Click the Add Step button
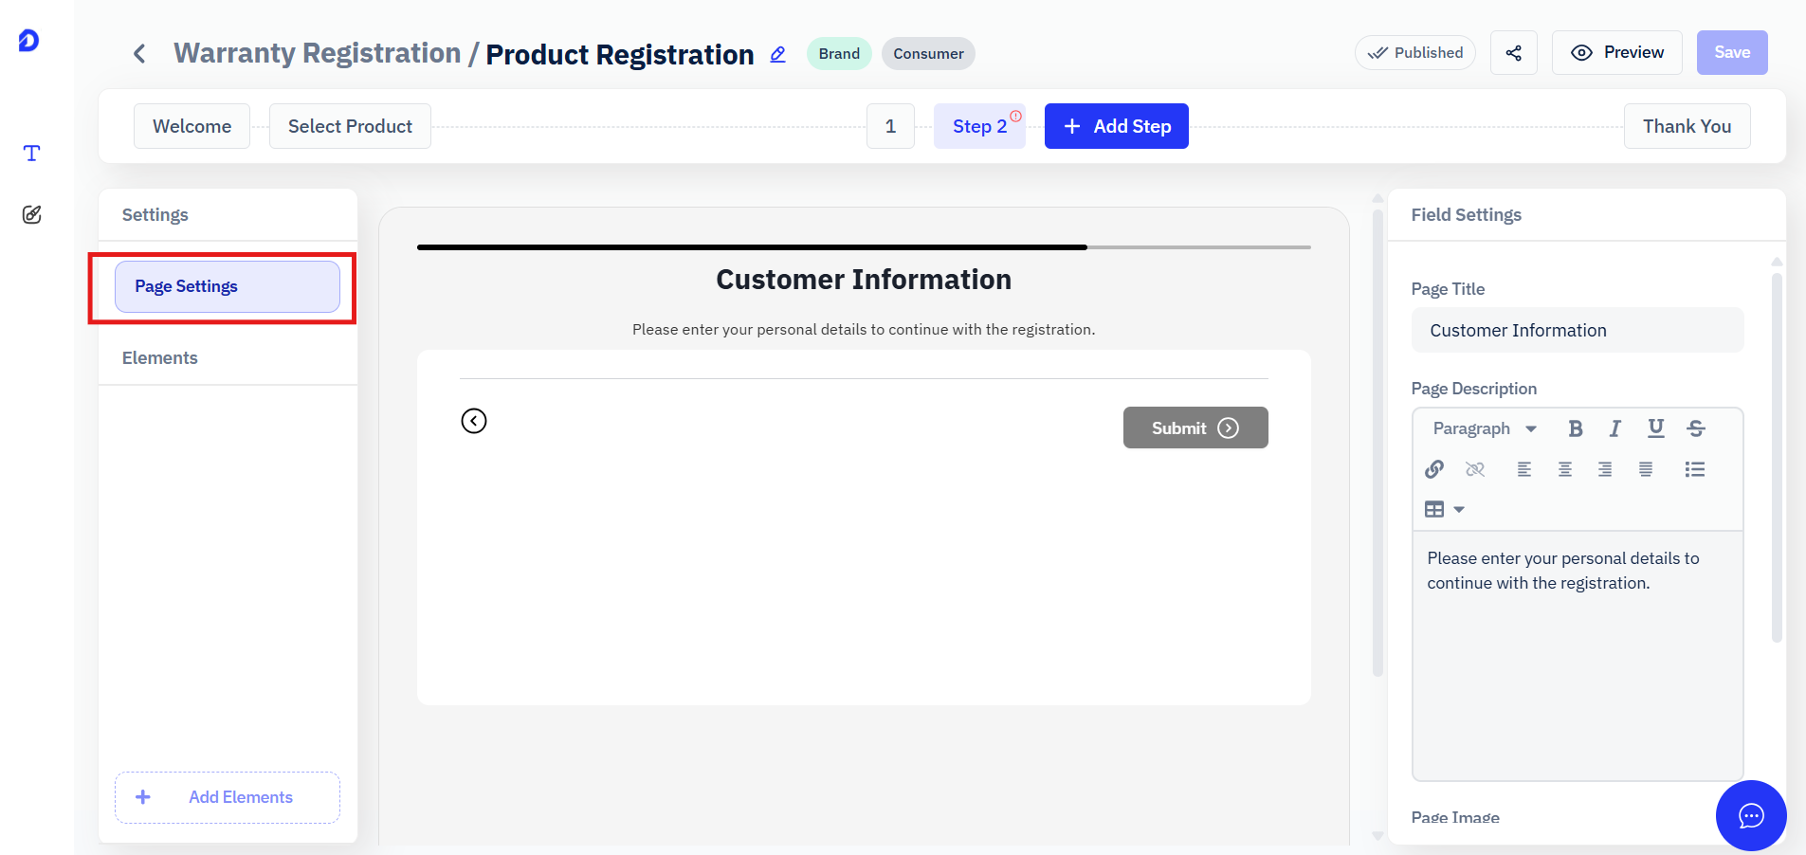The width and height of the screenshot is (1806, 855). (x=1116, y=126)
